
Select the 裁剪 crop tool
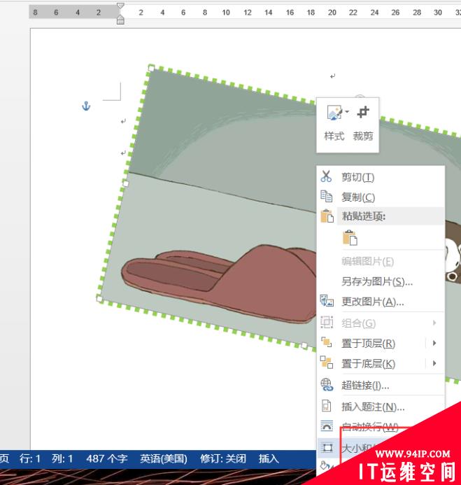(x=363, y=123)
